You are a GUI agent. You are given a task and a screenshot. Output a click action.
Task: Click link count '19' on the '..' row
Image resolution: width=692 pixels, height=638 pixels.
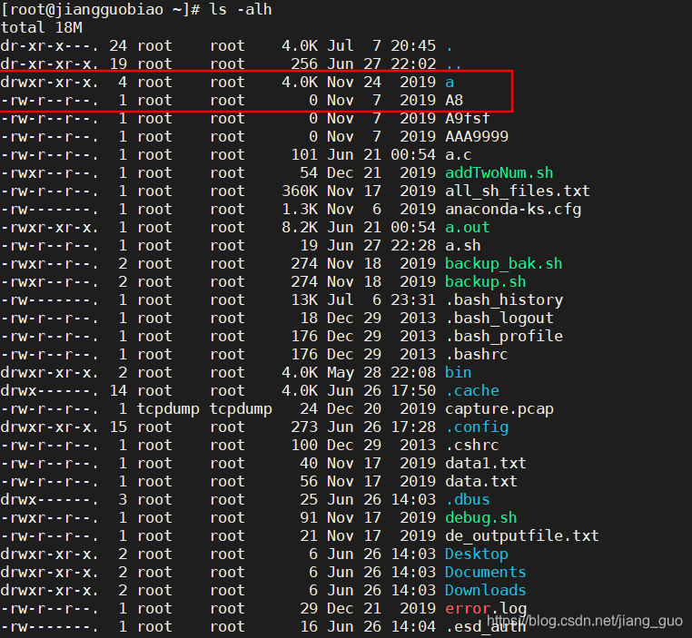[x=118, y=64]
